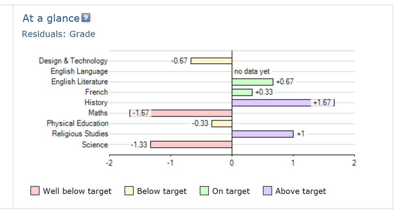Click the On target legend swatch
Image resolution: width=398 pixels, height=210 pixels.
pyautogui.click(x=204, y=191)
